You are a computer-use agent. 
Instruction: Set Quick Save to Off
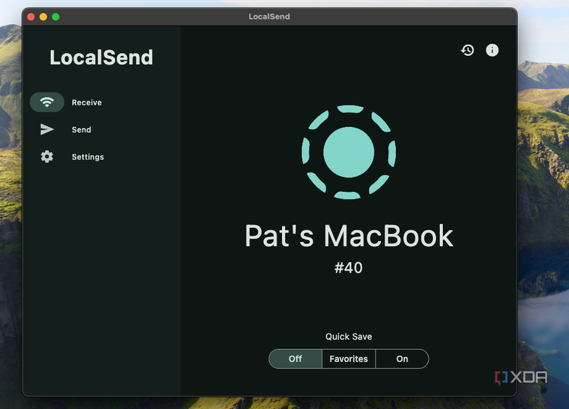tap(295, 359)
